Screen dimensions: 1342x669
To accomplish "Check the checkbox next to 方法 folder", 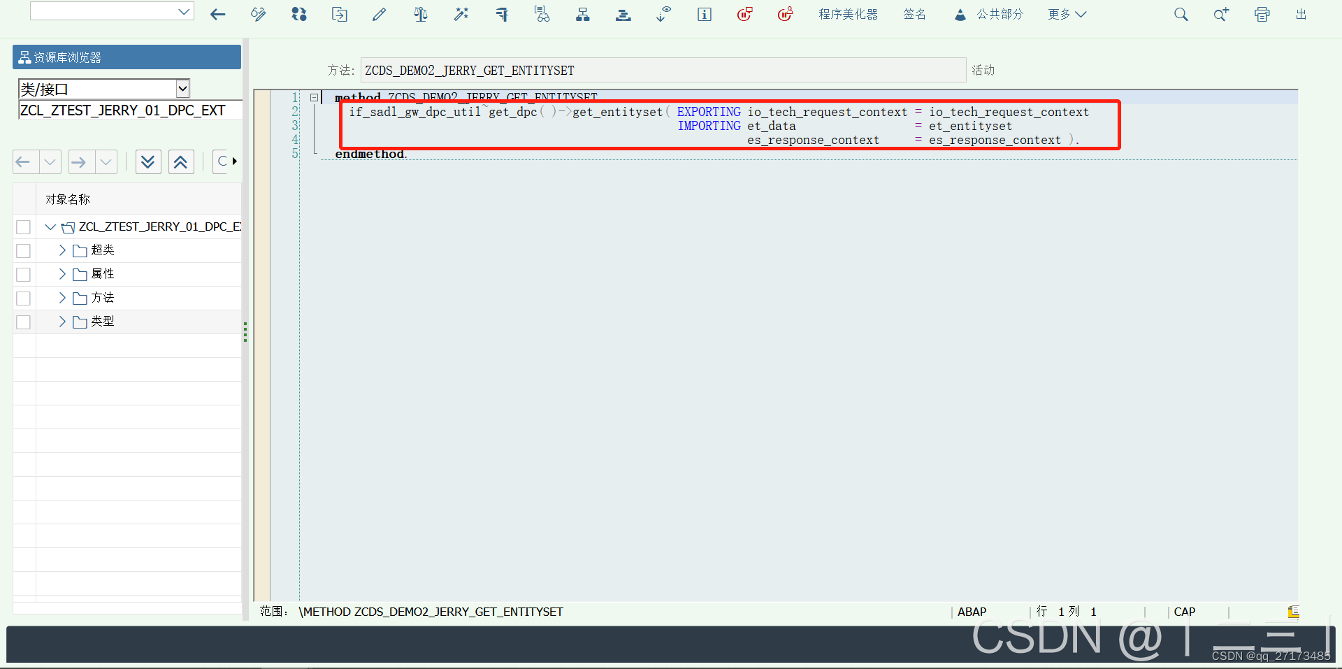I will [x=23, y=298].
